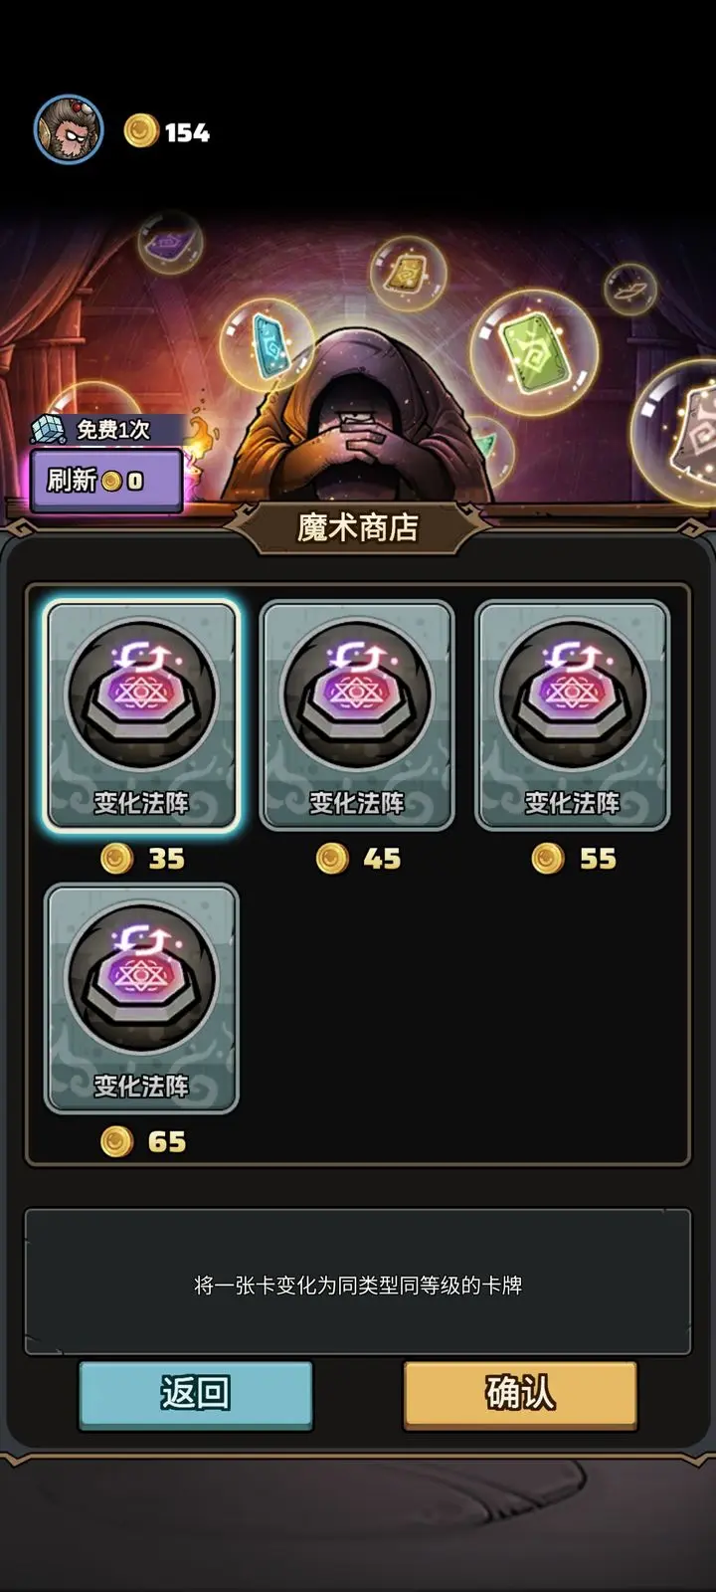Screen dimensions: 716x1592
Task: Select the 变化法阵 card priced 55
Action: pos(573,715)
